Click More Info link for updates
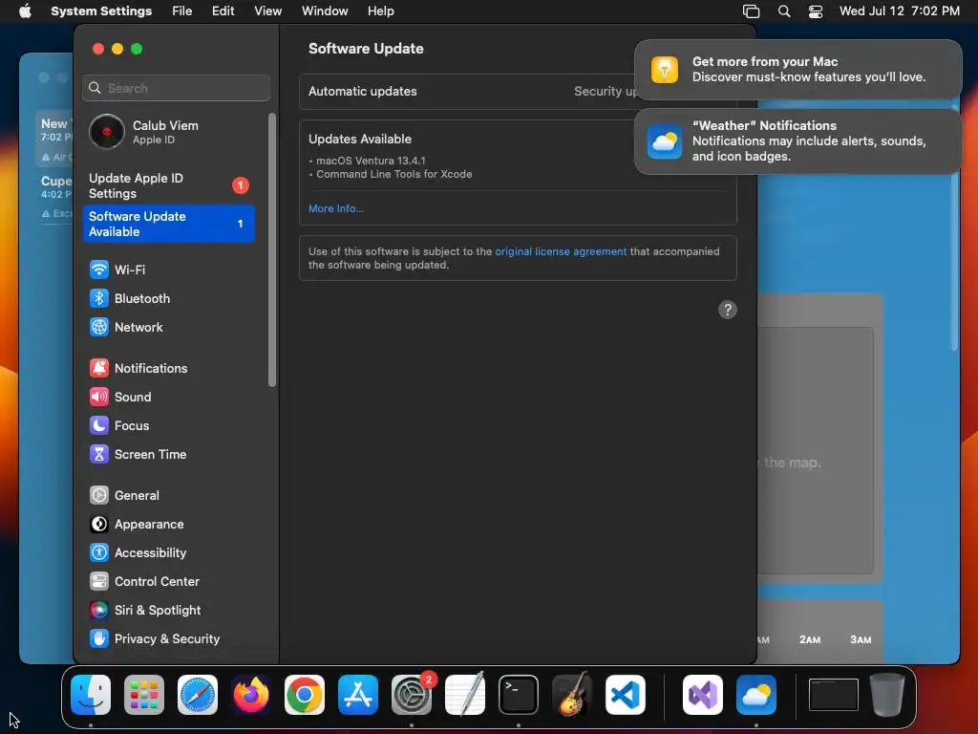Image resolution: width=978 pixels, height=734 pixels. (x=335, y=208)
